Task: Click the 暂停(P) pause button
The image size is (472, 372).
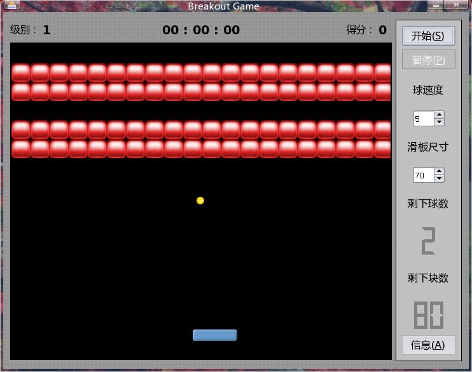Action: coord(428,60)
